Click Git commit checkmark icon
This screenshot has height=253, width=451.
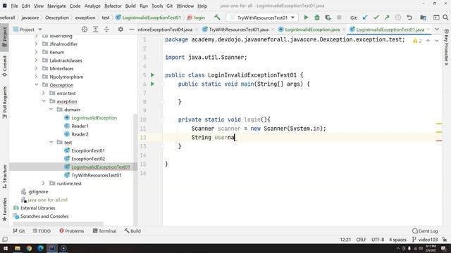(x=376, y=18)
